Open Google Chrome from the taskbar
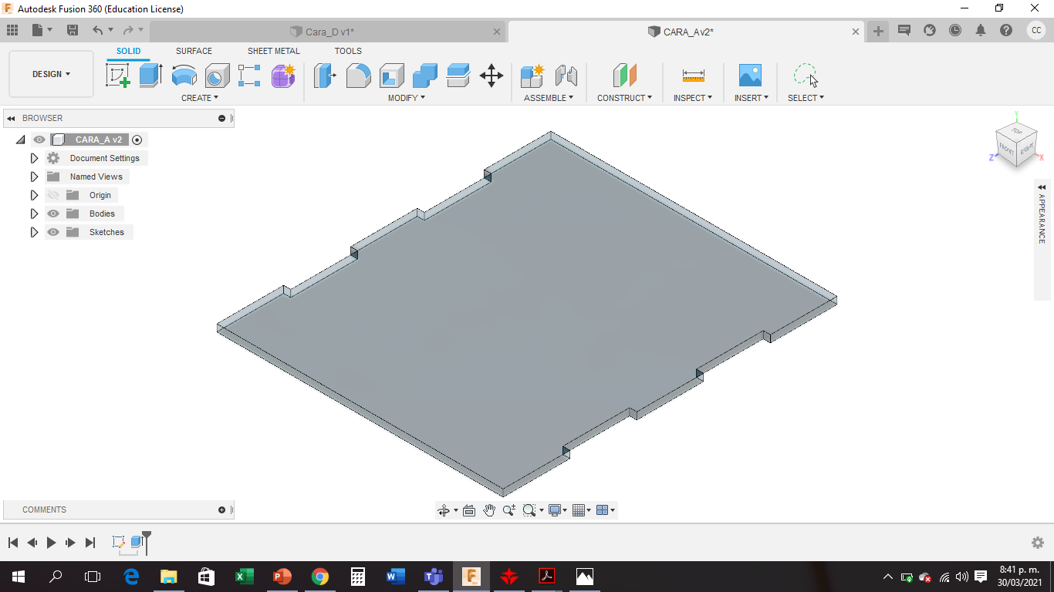Viewport: 1054px width, 592px height. tap(319, 576)
